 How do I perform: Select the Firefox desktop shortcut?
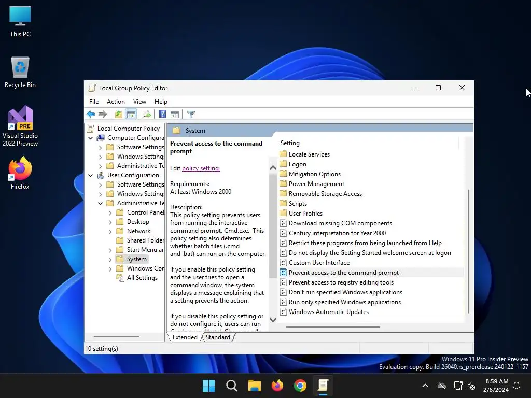[x=20, y=173]
